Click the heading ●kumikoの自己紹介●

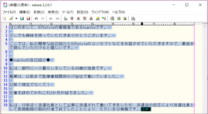pos(30,60)
